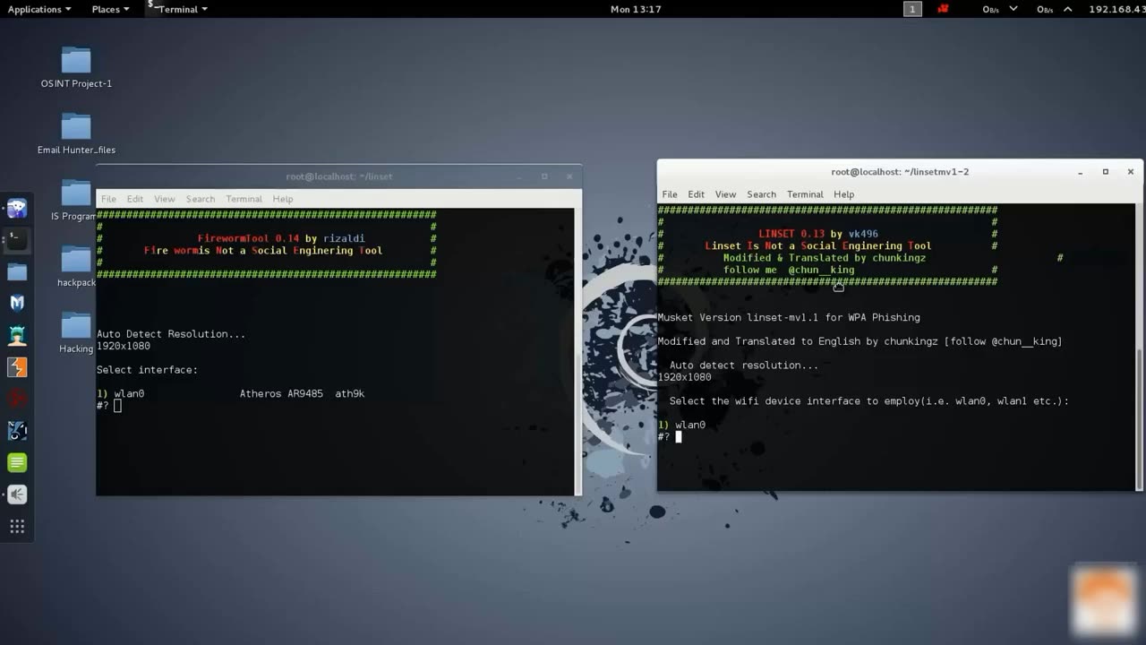Open Edit menu in linset terminal window
1146x645 pixels.
click(x=134, y=199)
